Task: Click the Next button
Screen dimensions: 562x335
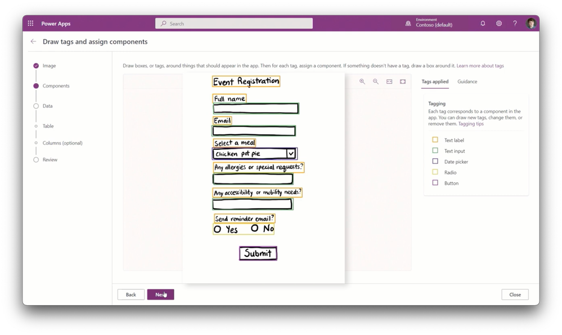Action: [x=160, y=295]
